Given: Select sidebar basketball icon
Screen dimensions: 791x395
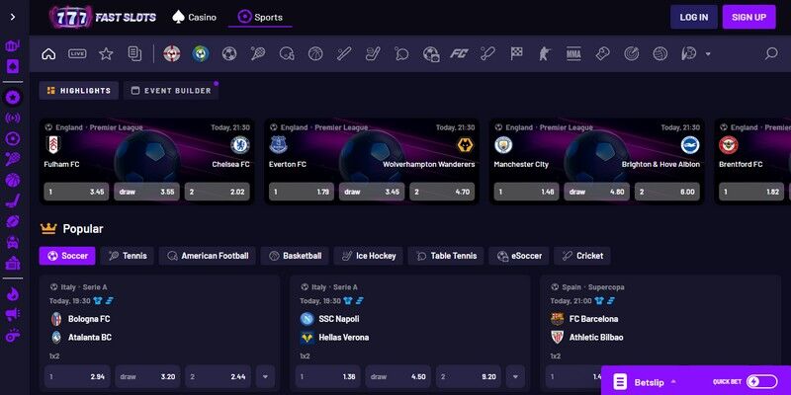Looking at the screenshot, I should [13, 180].
